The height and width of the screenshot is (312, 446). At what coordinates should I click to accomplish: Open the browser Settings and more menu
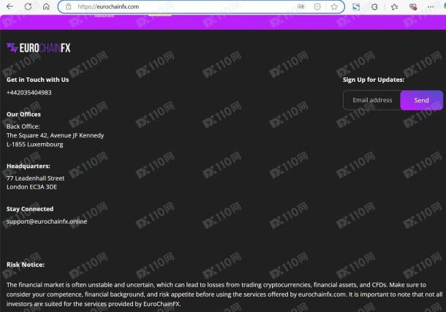pos(431,7)
